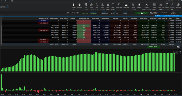
Task: Open market indicators and sectors (مؤشرات) icon
Action: (146, 5)
